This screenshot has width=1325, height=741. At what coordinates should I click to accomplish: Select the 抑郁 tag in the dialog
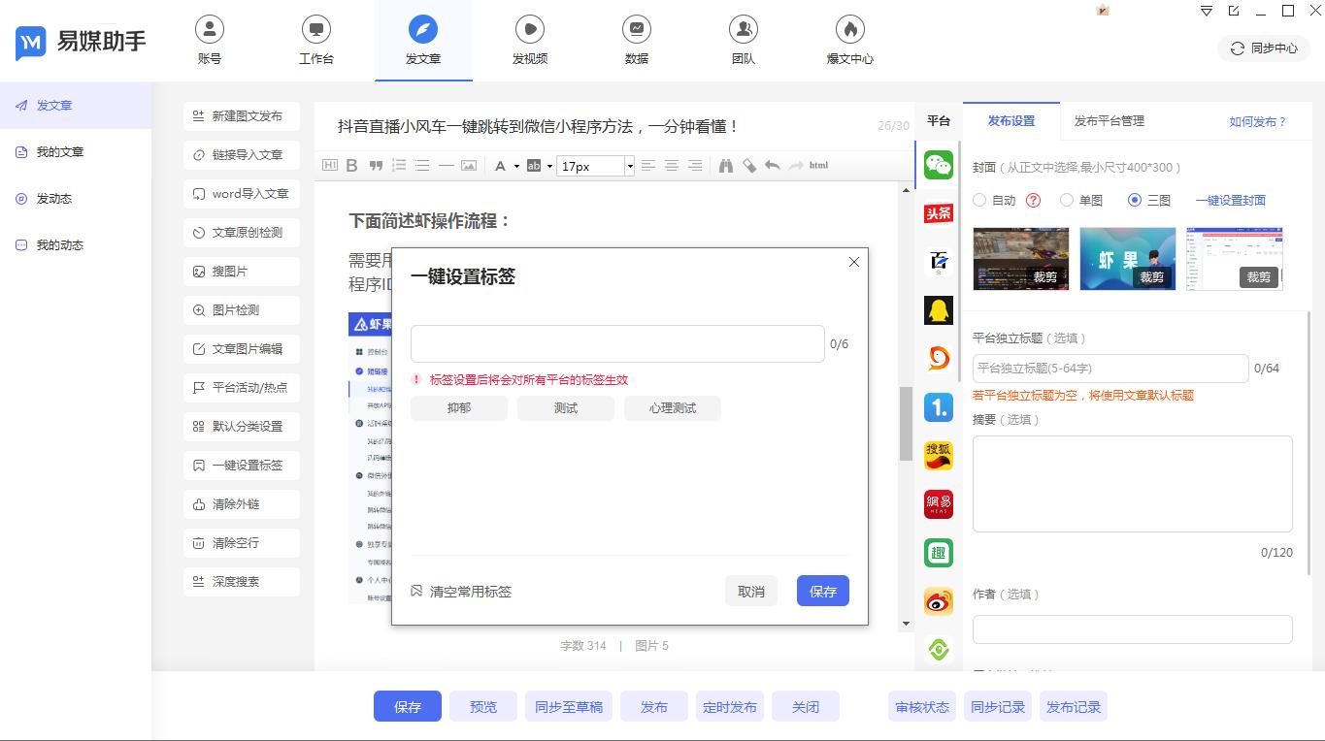coord(457,407)
